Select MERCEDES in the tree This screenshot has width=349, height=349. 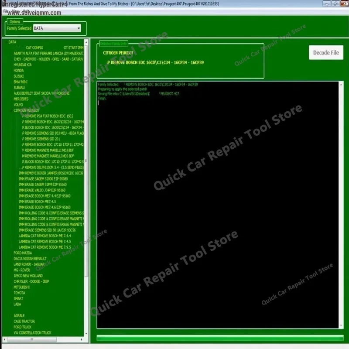click(21, 99)
